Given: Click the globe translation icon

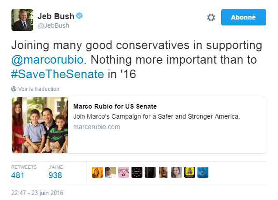Looking at the screenshot, I should (14, 89).
